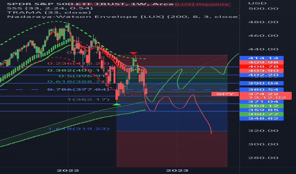Click the 409.98 red price label

[261, 62]
